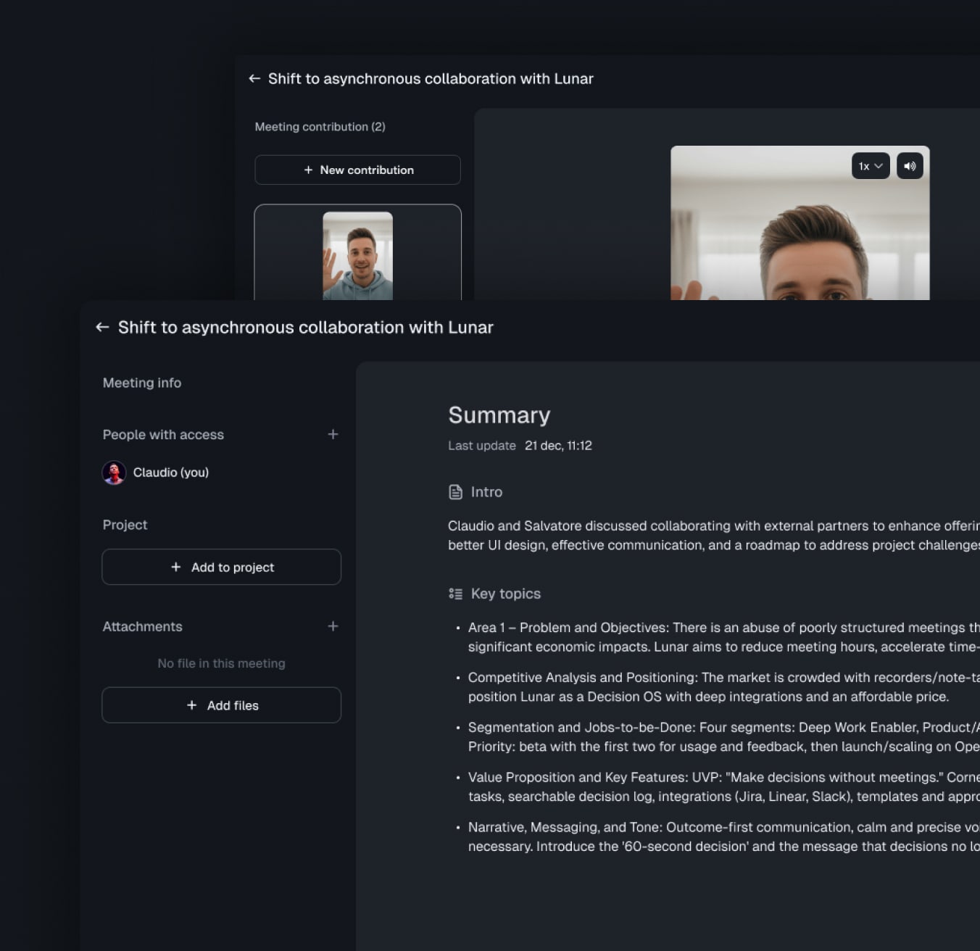Click the Segmentation and Jobs-to-be-Done bullet
This screenshot has width=980, height=951.
pos(723,737)
